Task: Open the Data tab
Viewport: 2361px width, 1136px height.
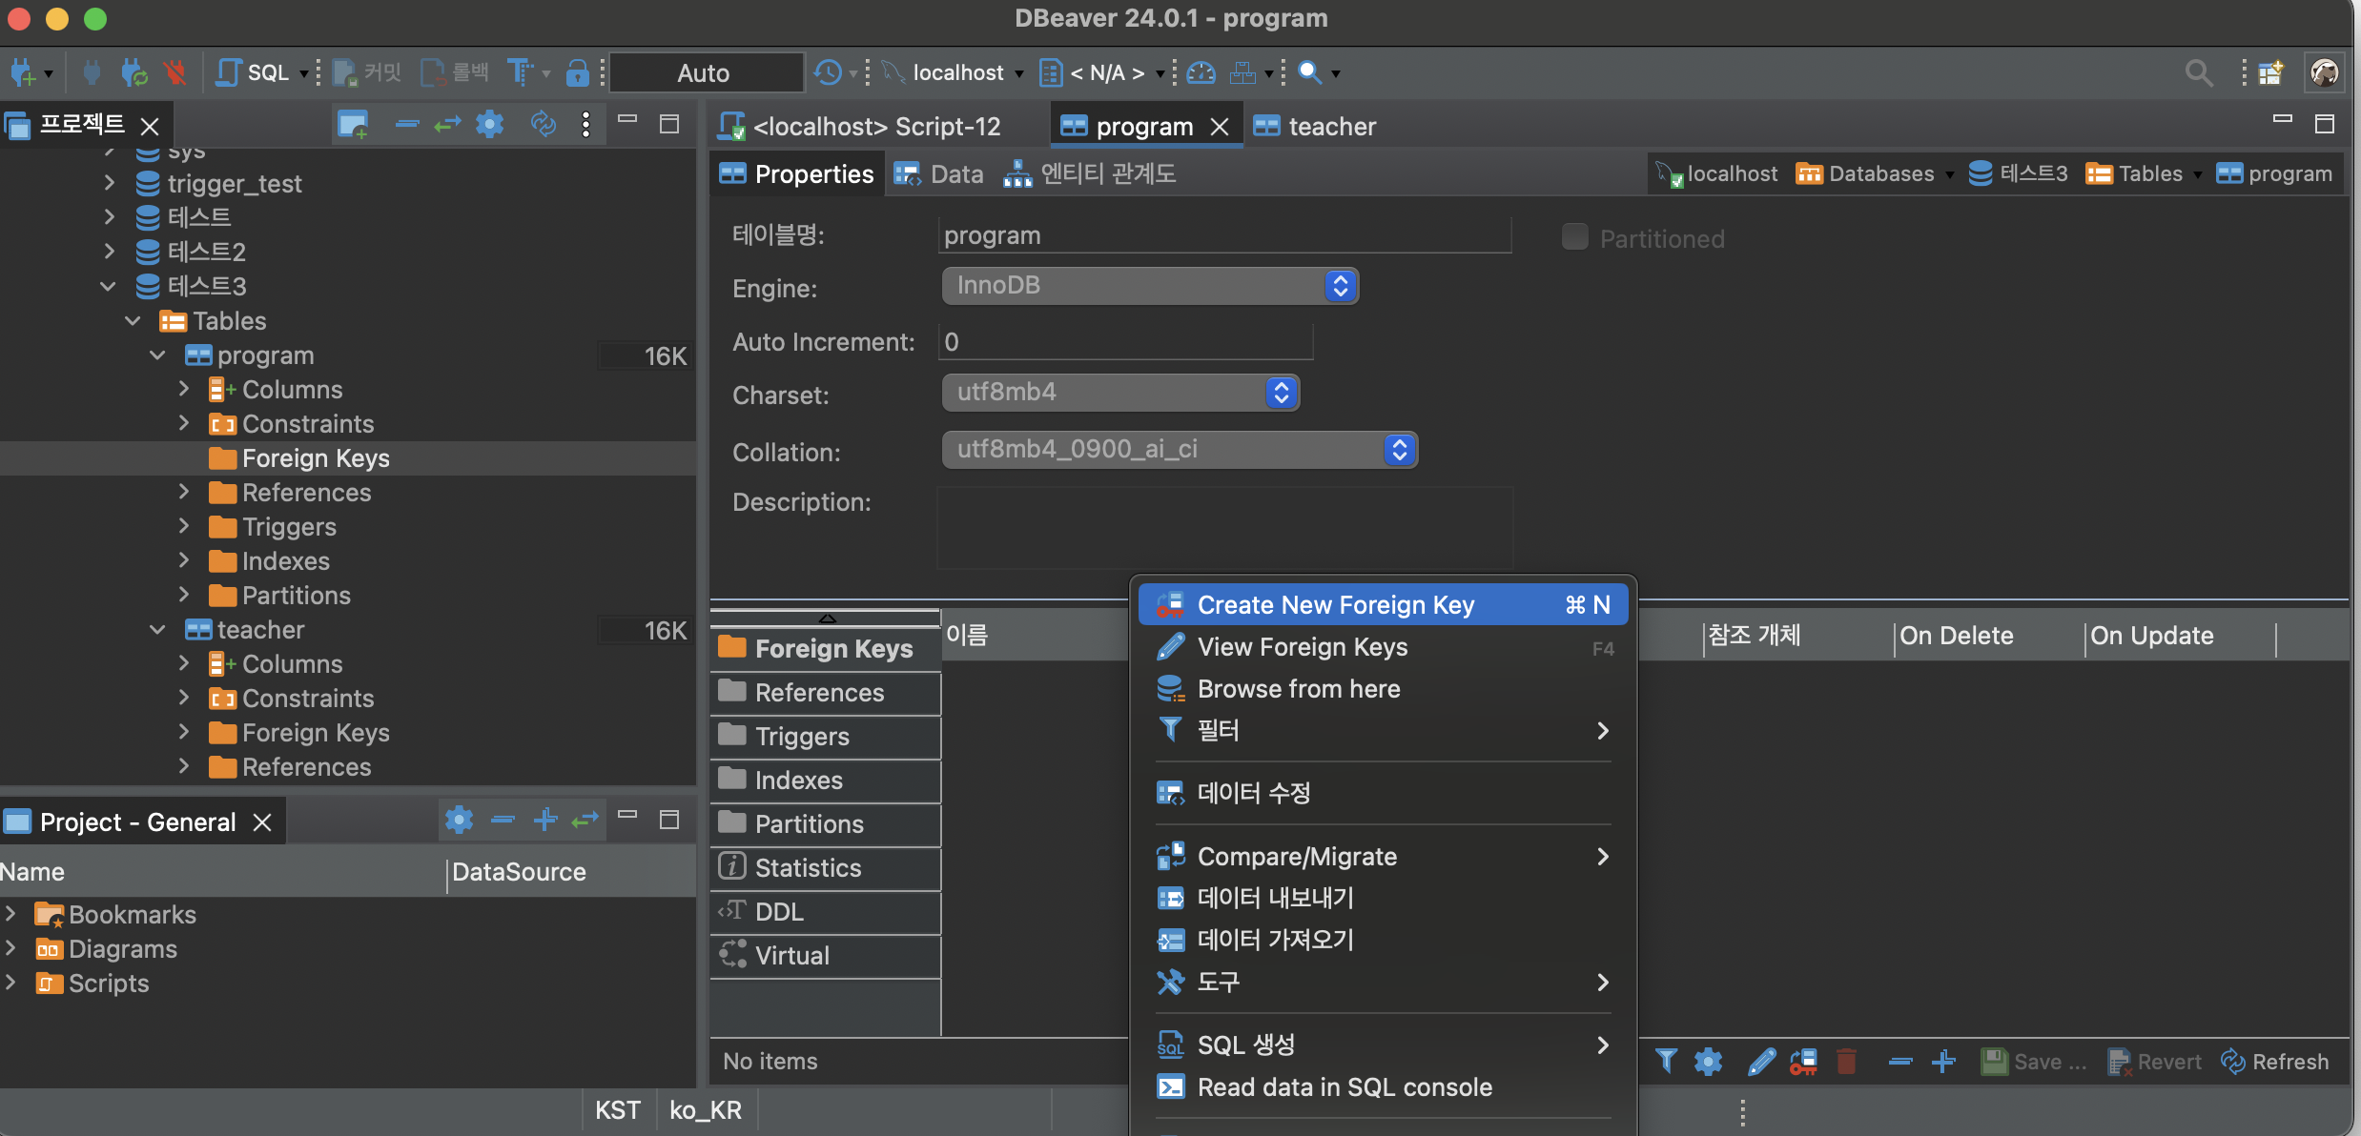Action: [x=938, y=173]
